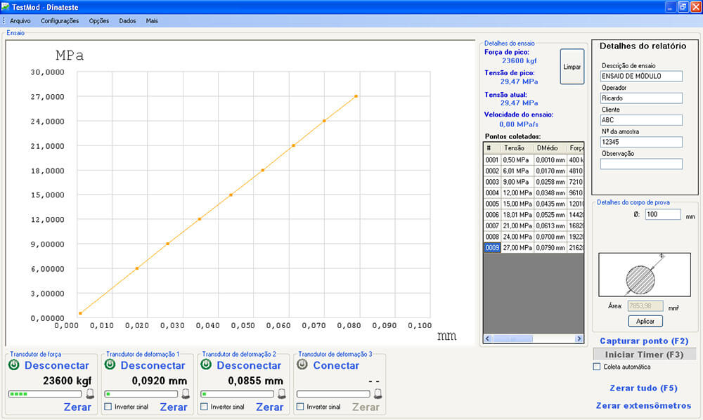Click the Operador field with Ricardo
The height and width of the screenshot is (420, 703).
642,98
